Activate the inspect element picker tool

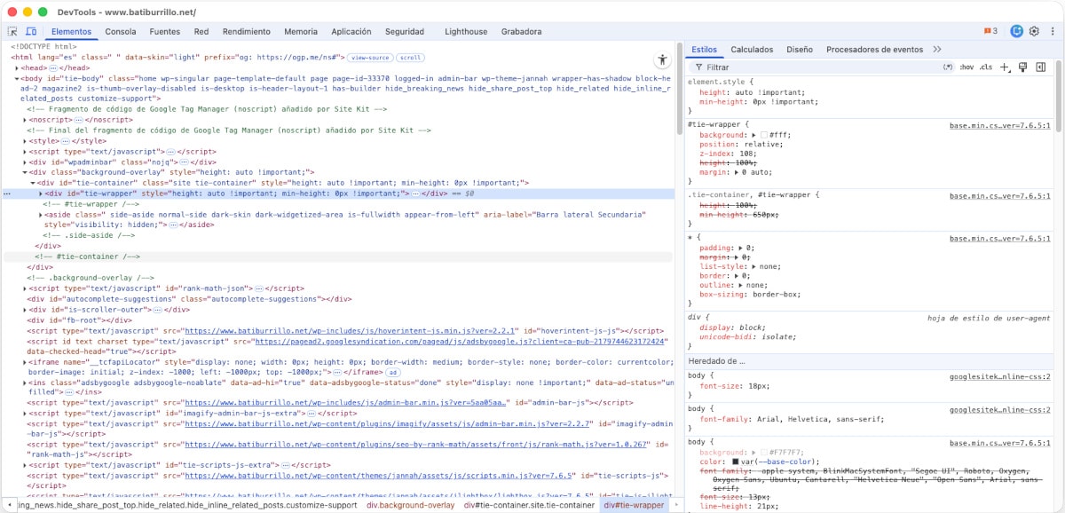pyautogui.click(x=12, y=31)
